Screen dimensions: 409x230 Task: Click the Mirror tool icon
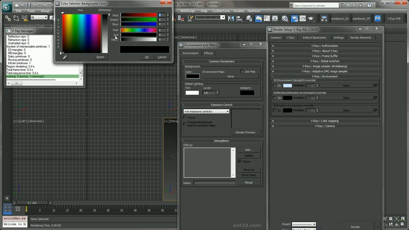tap(231, 19)
